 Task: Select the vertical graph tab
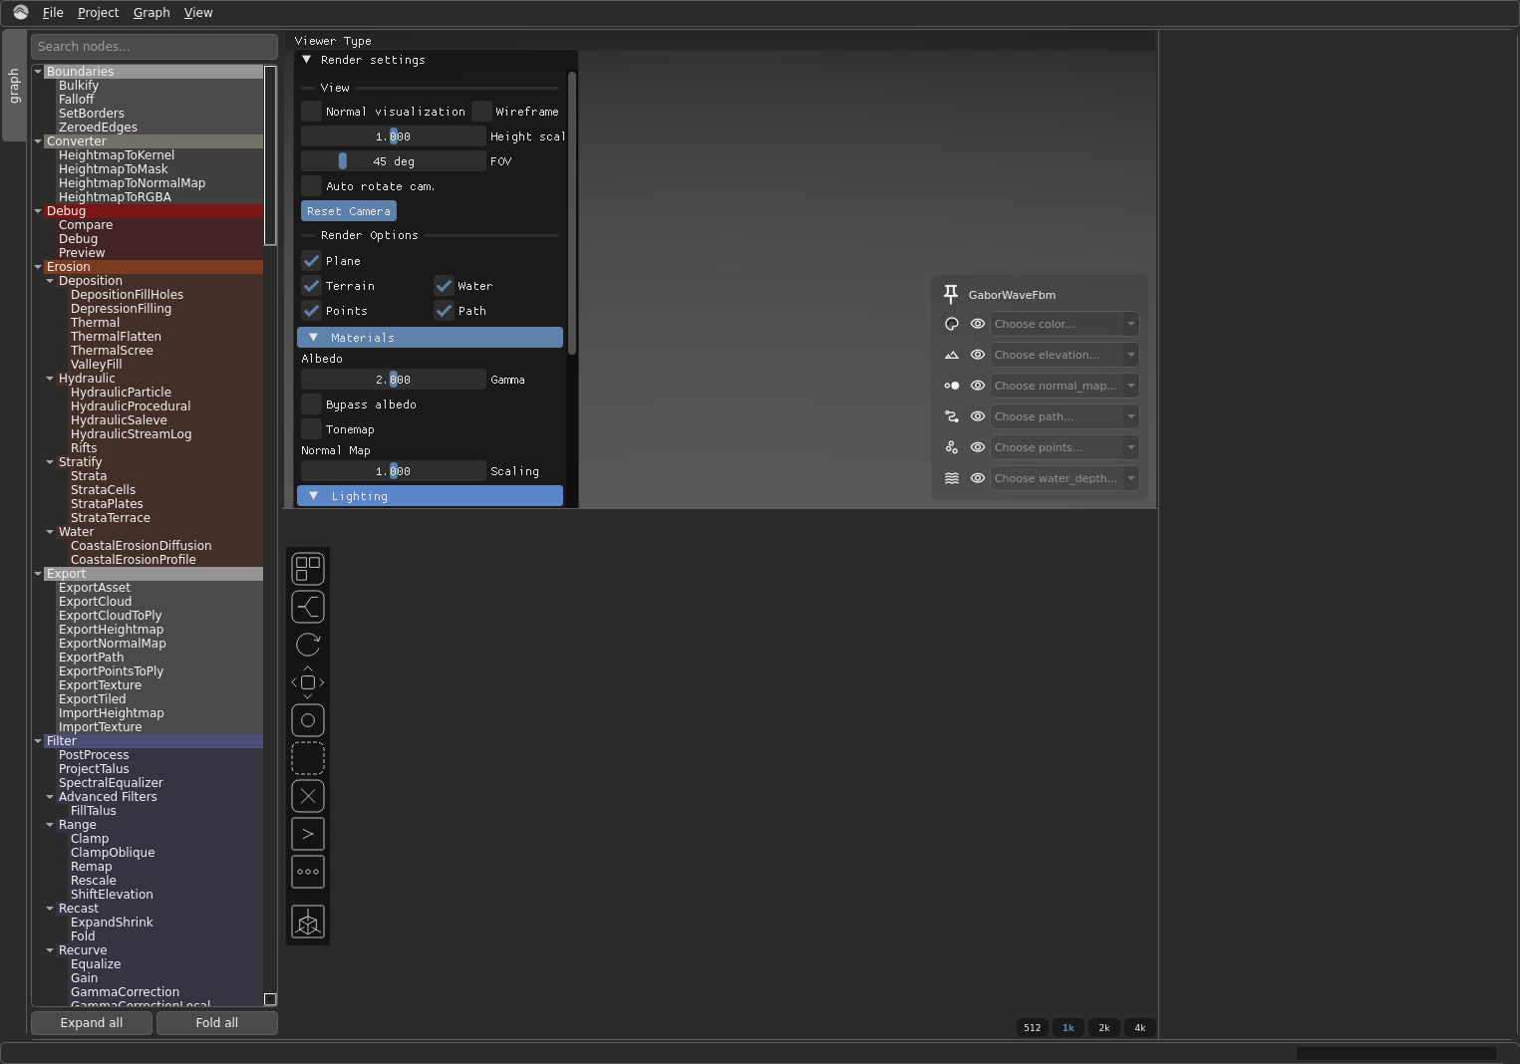[14, 86]
